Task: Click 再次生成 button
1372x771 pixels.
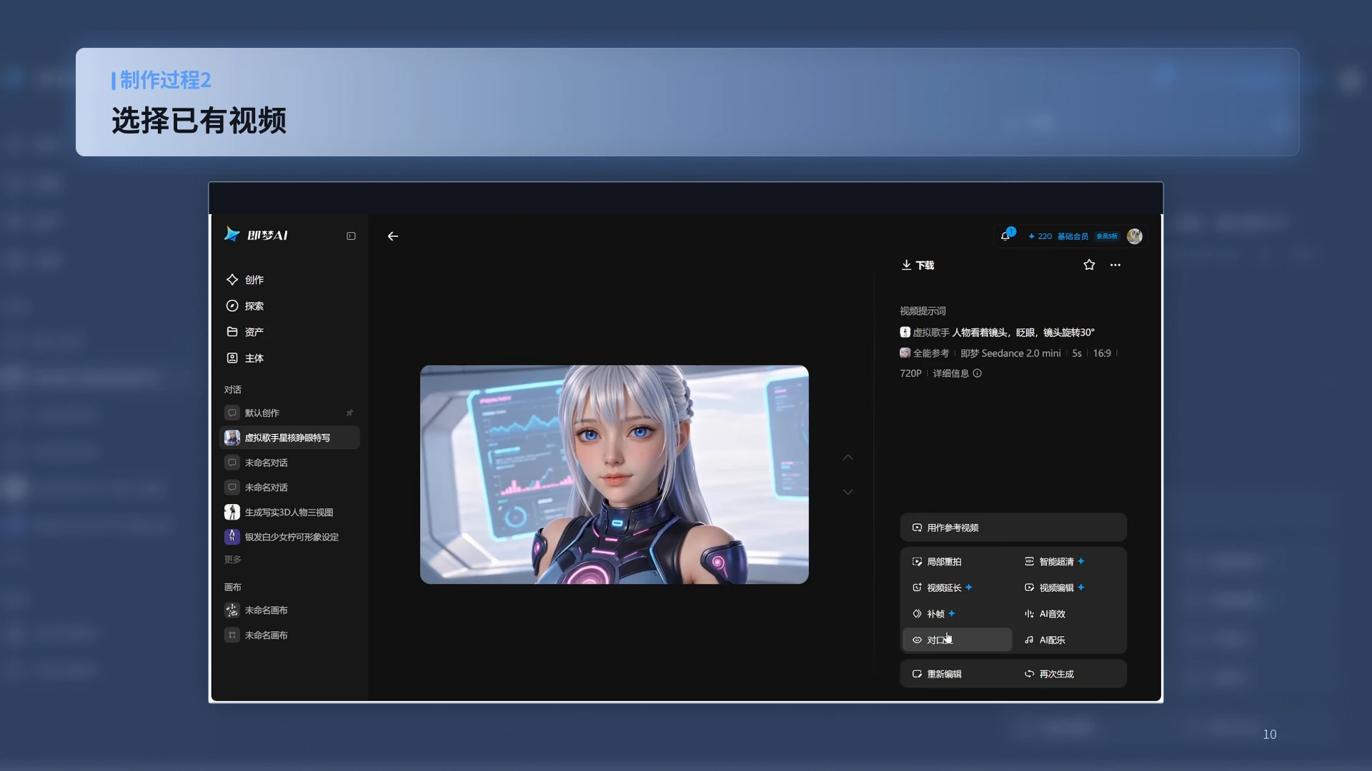Action: point(1070,674)
